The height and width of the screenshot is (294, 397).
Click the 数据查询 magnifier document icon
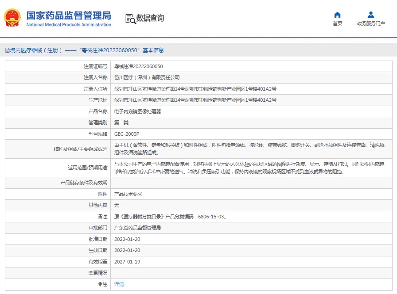pyautogui.click(x=130, y=19)
